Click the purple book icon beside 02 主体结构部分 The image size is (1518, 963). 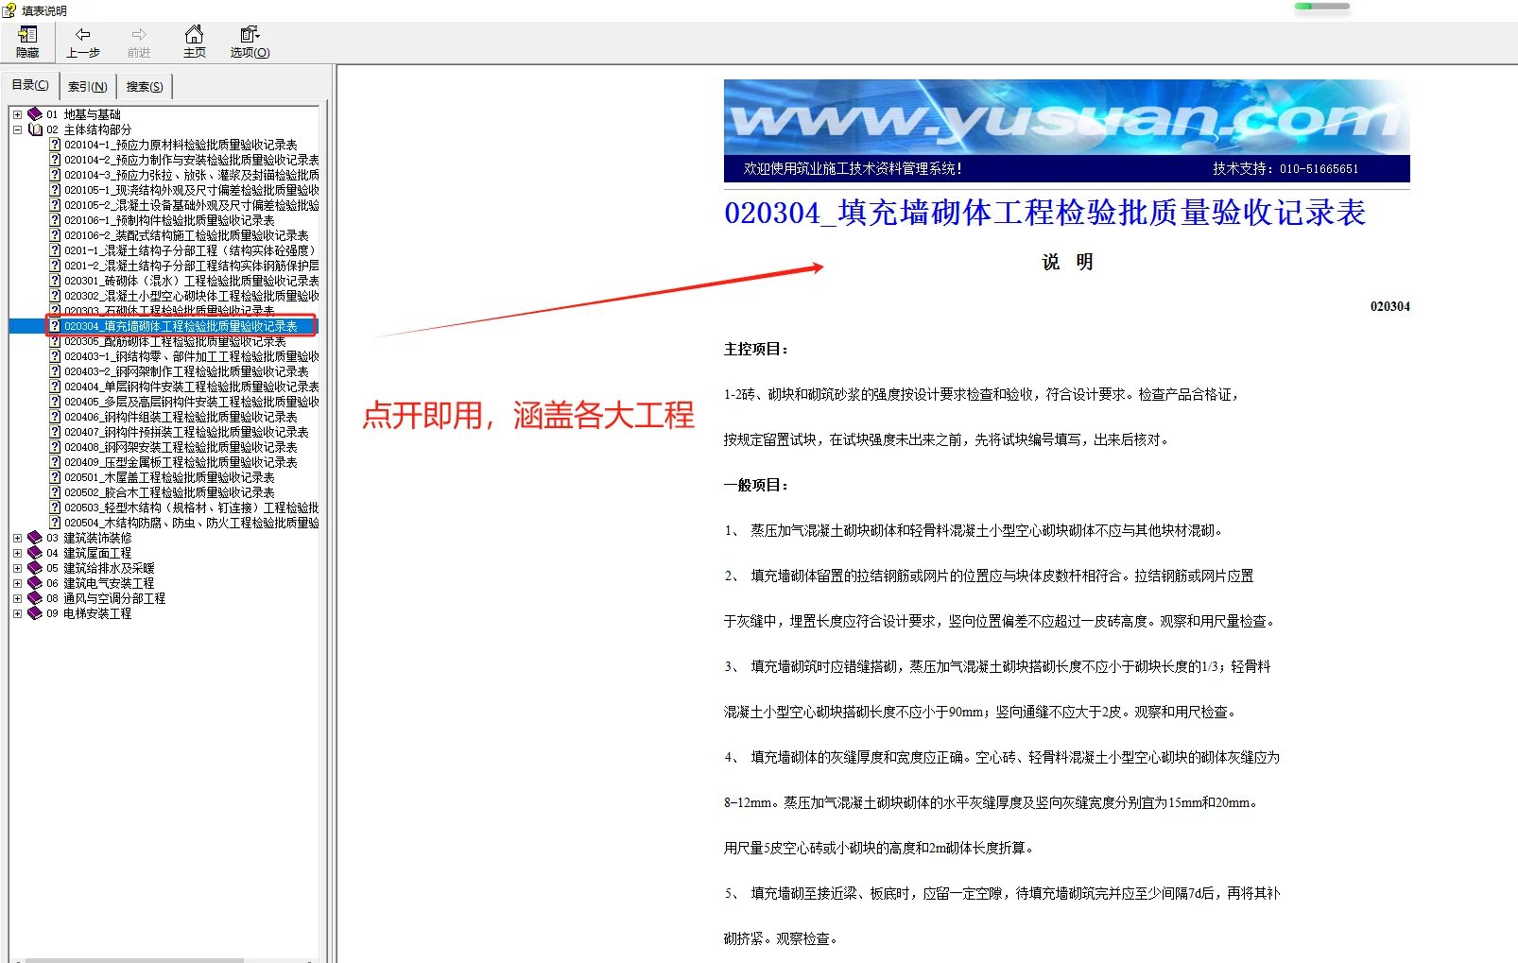(34, 129)
